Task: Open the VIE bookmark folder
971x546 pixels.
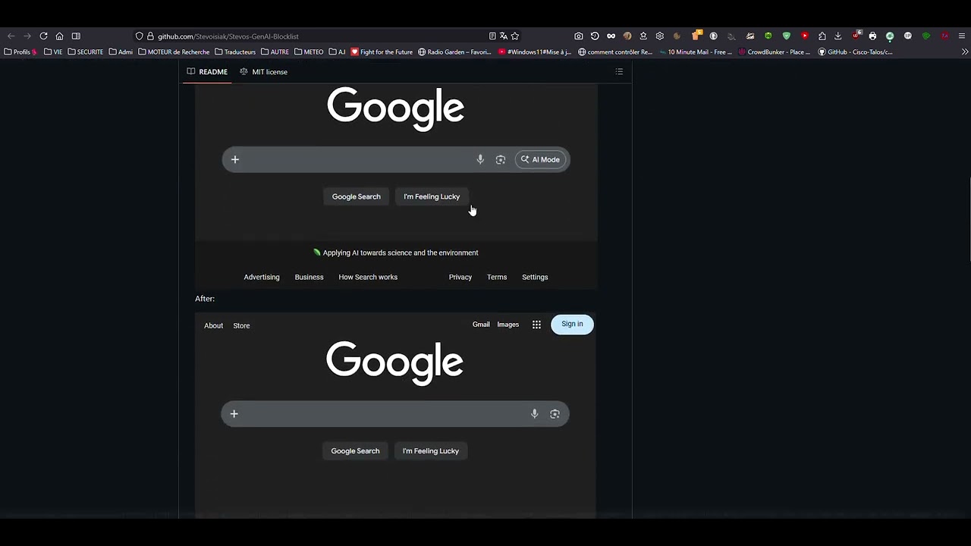Action: click(x=53, y=52)
